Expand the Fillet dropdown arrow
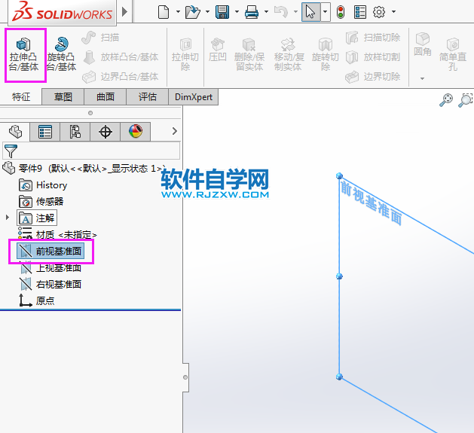Screen dimensions: 474x433 (x=422, y=79)
